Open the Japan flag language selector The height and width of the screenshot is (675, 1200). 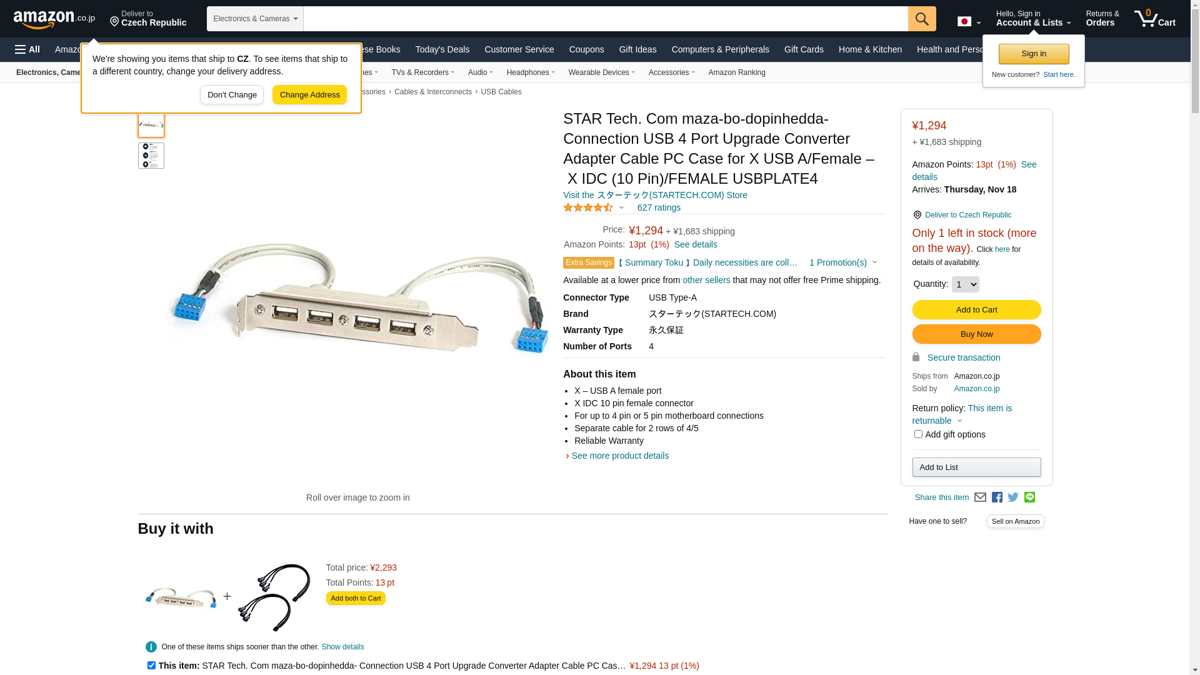click(x=969, y=22)
